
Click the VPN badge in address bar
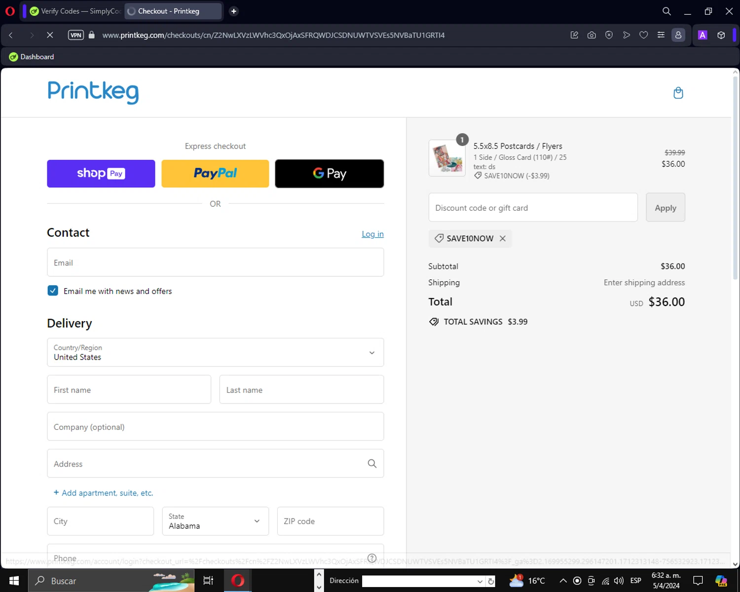click(76, 35)
